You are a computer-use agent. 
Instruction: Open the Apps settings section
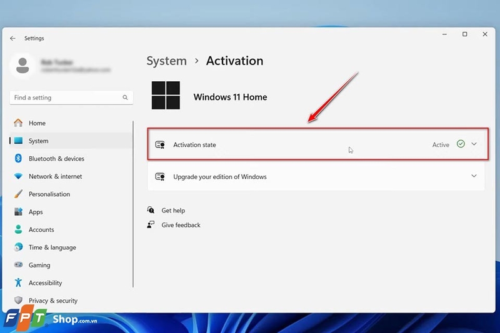[71, 212]
